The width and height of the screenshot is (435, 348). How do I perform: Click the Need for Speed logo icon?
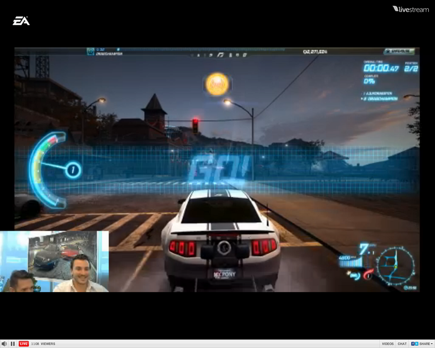coord(220,55)
